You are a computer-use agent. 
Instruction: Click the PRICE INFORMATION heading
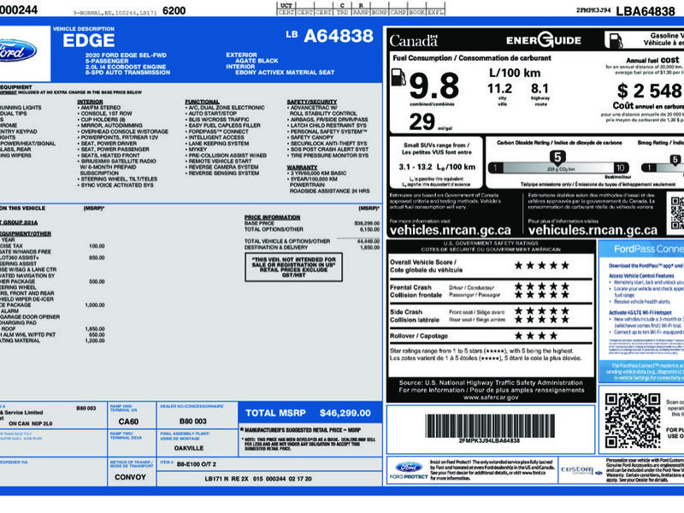[272, 217]
